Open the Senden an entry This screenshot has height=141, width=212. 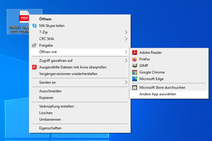80,82
